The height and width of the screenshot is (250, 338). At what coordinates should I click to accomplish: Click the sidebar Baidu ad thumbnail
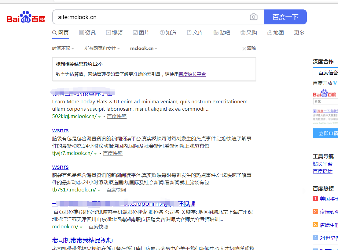pos(325,107)
